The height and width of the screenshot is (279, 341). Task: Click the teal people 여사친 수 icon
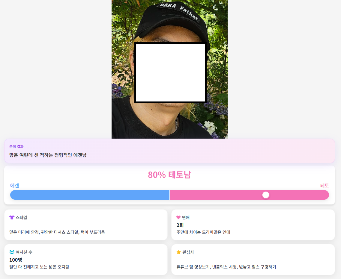tap(12, 252)
